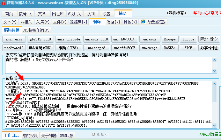
Task: Open the 规则 tab
Action: pyautogui.click(x=91, y=14)
